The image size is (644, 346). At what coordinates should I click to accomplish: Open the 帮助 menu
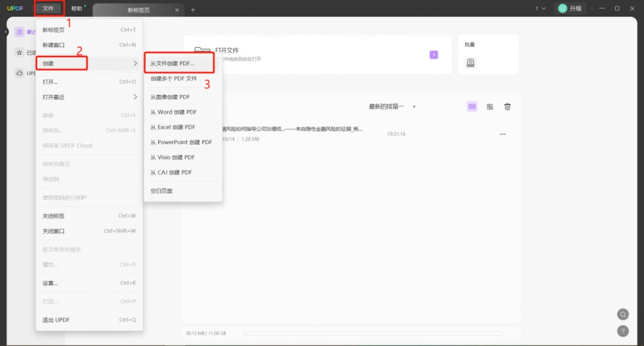pyautogui.click(x=77, y=9)
